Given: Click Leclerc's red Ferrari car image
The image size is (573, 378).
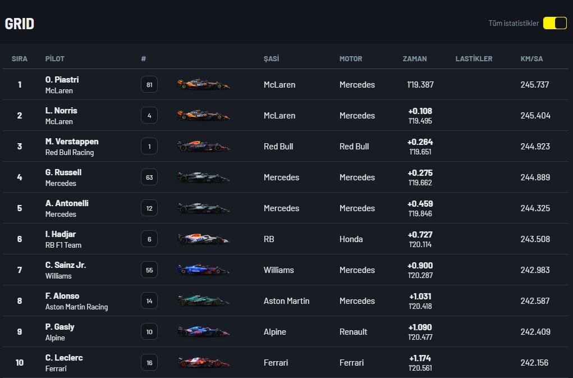Looking at the screenshot, I should [204, 363].
